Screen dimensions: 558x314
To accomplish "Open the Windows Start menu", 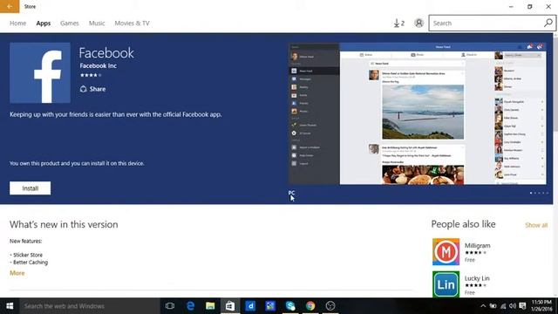I will [x=10, y=306].
